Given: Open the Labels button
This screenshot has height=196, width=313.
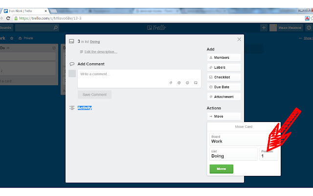Looking at the screenshot, I should click(x=224, y=68).
